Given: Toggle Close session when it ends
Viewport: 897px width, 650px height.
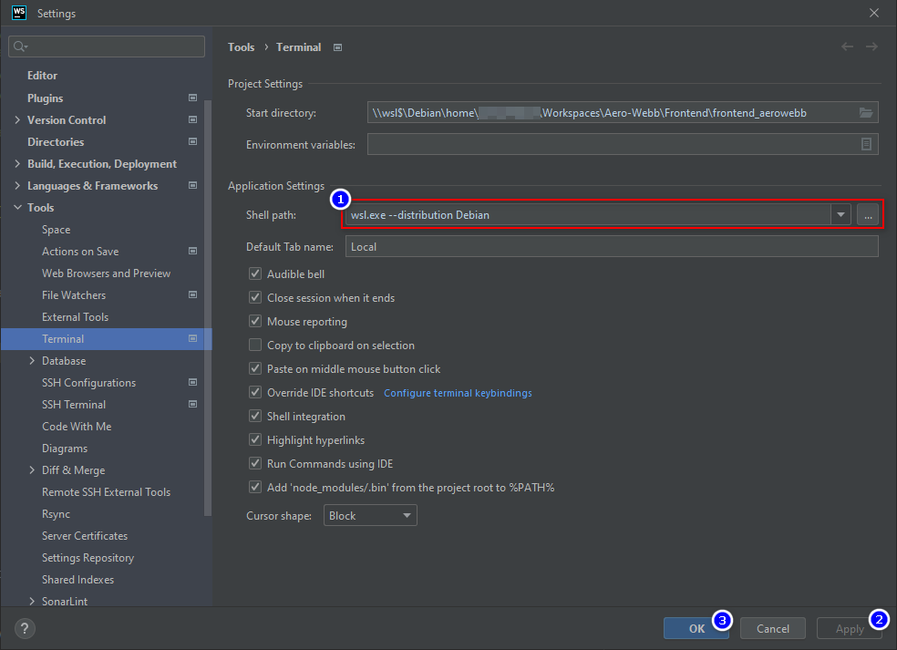Looking at the screenshot, I should click(255, 297).
